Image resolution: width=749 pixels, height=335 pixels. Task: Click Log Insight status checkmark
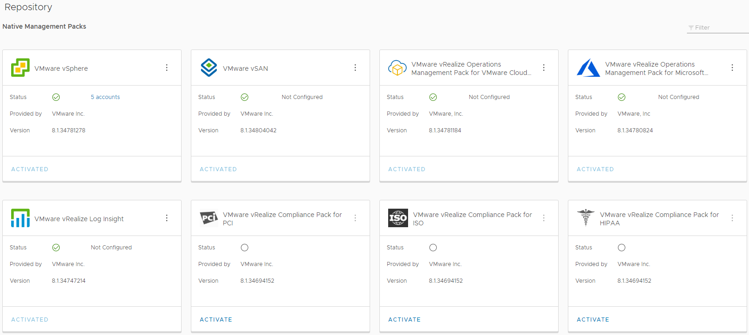(56, 248)
